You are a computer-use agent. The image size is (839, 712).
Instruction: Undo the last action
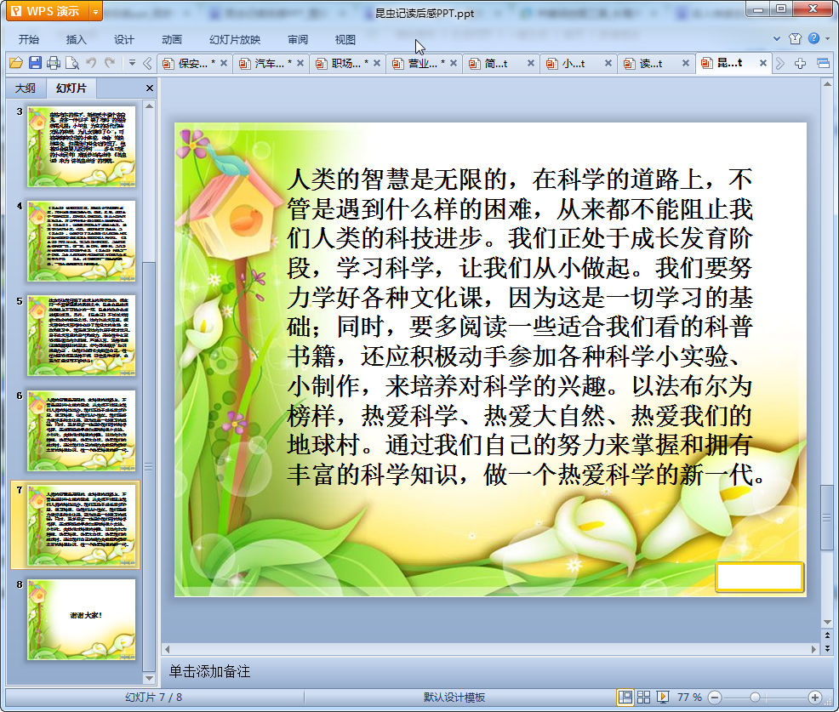tap(91, 63)
